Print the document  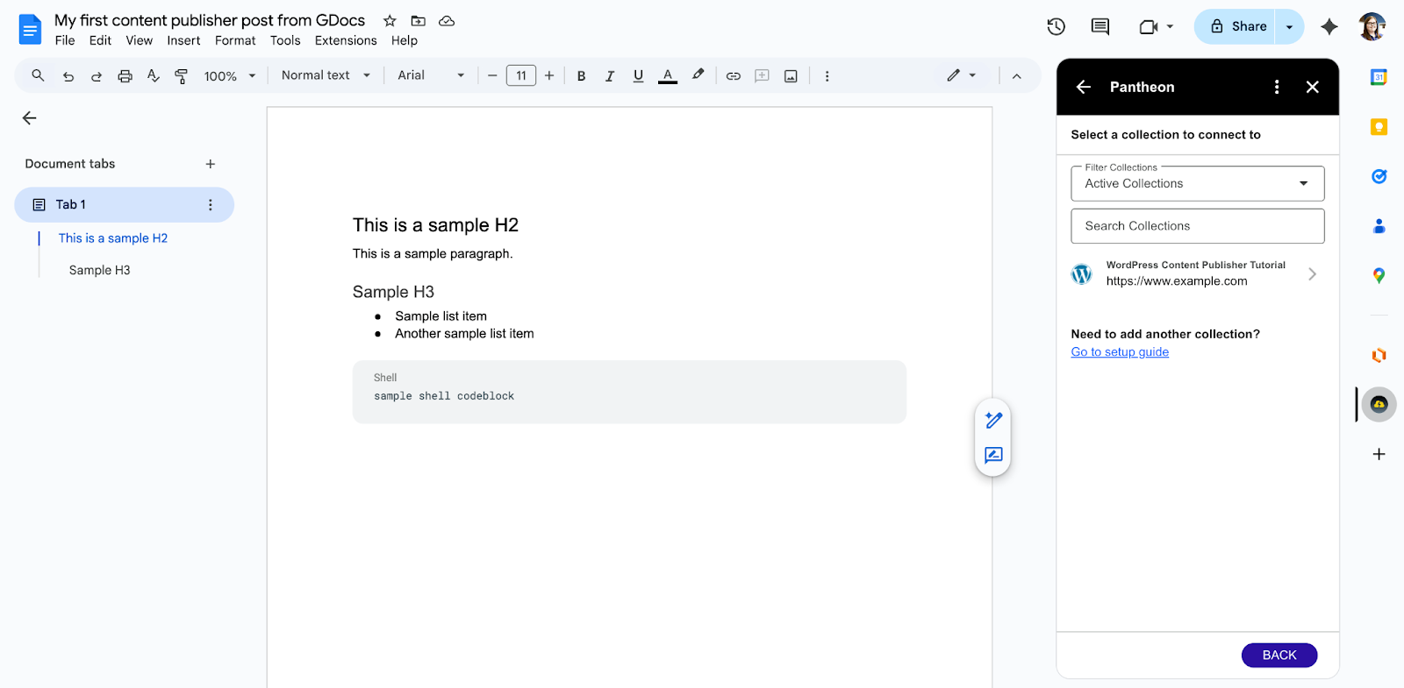[x=125, y=76]
